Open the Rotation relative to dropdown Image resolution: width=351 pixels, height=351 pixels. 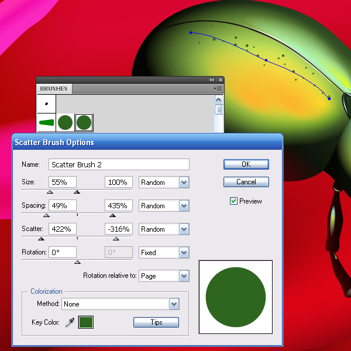click(x=164, y=276)
